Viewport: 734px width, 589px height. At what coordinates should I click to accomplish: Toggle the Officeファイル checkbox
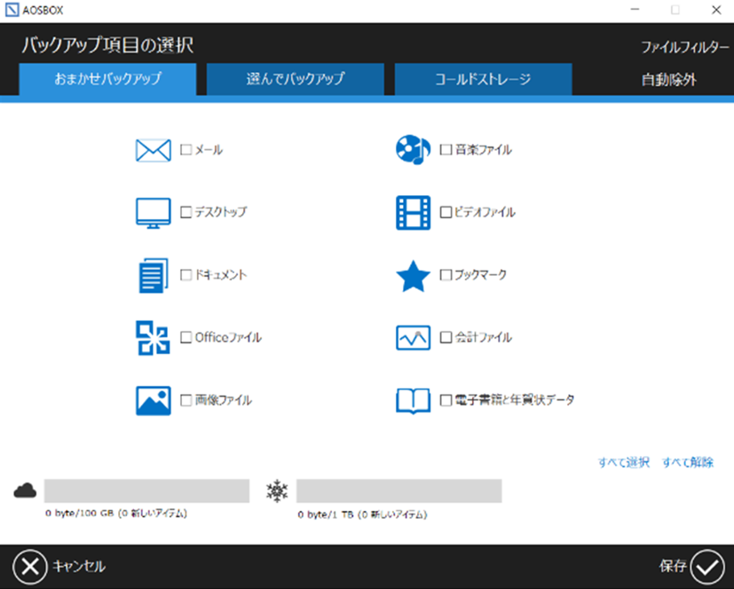(185, 337)
